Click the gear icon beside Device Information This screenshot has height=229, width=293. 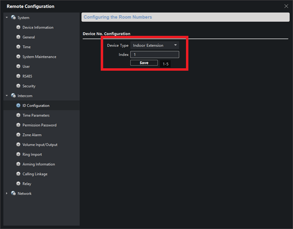pyautogui.click(x=18, y=28)
